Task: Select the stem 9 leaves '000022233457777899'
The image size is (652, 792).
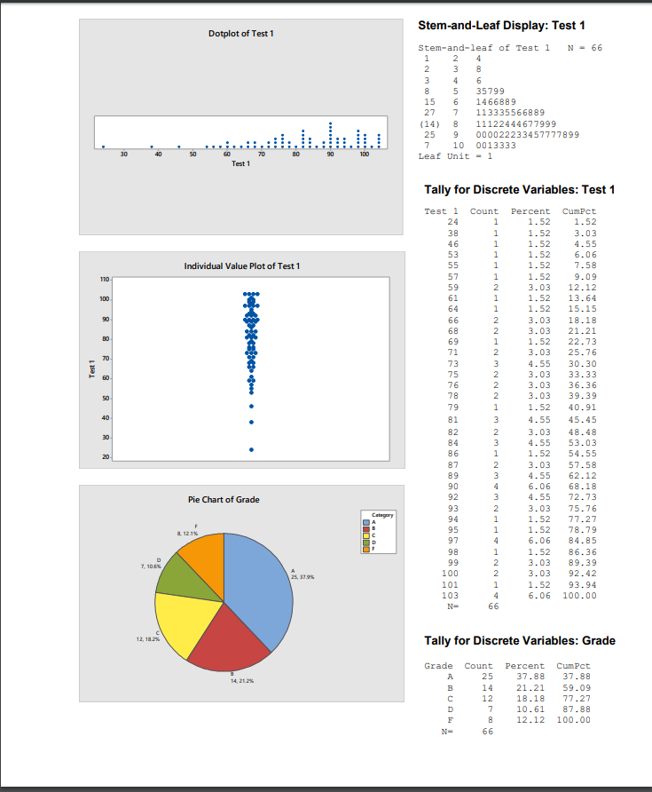Action: 527,135
